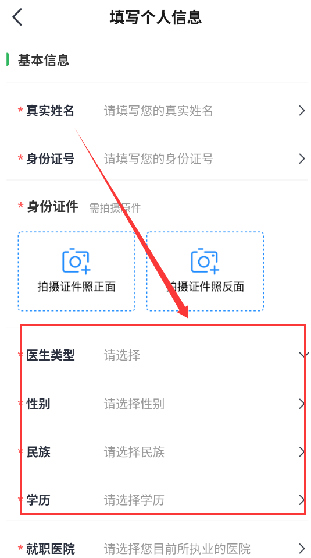This screenshot has height=558, width=311.
Task: Tap camera icon for ID front photo
Action: pos(76,261)
